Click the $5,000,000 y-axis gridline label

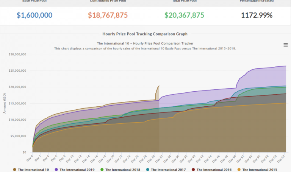(18, 136)
